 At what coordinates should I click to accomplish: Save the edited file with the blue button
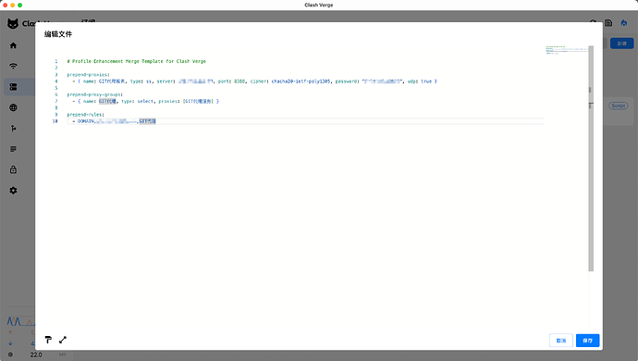(x=587, y=341)
